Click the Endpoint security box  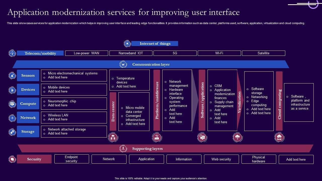tap(71, 159)
